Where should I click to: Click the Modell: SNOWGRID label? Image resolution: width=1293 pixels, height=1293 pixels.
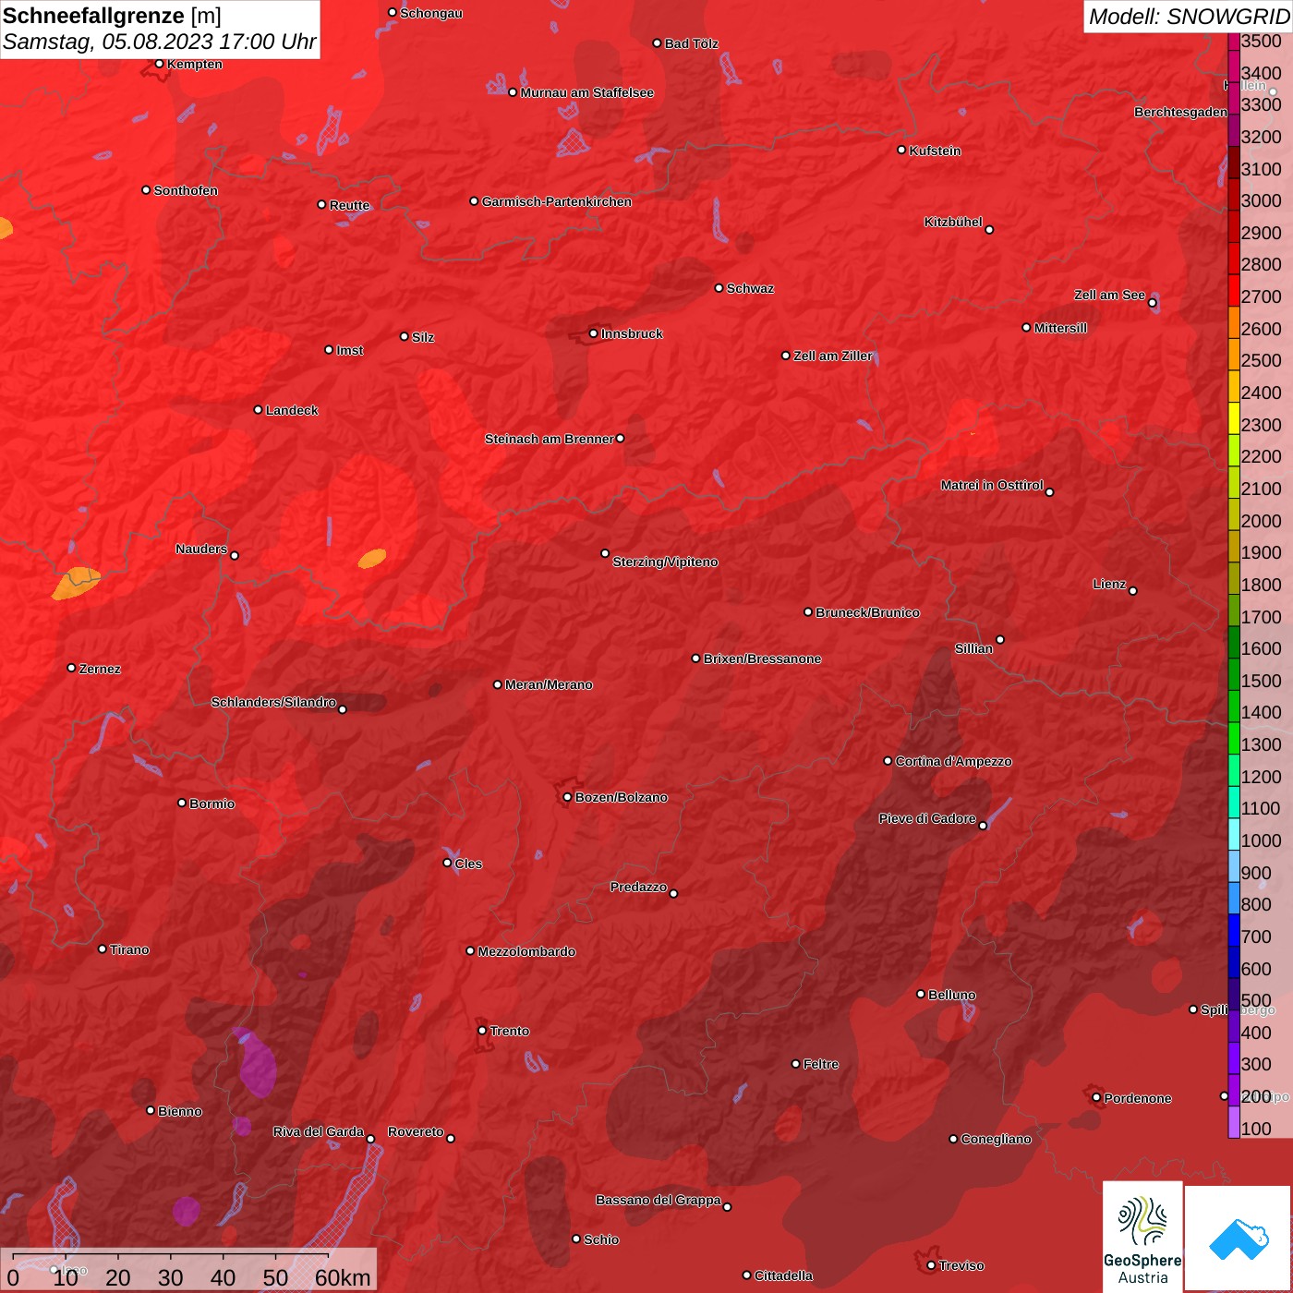[x=1189, y=17]
